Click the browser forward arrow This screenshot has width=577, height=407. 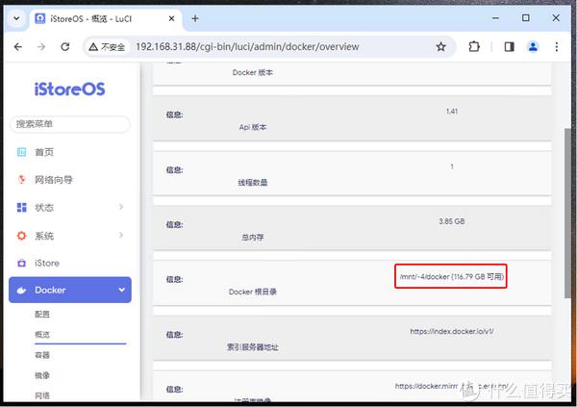[41, 47]
